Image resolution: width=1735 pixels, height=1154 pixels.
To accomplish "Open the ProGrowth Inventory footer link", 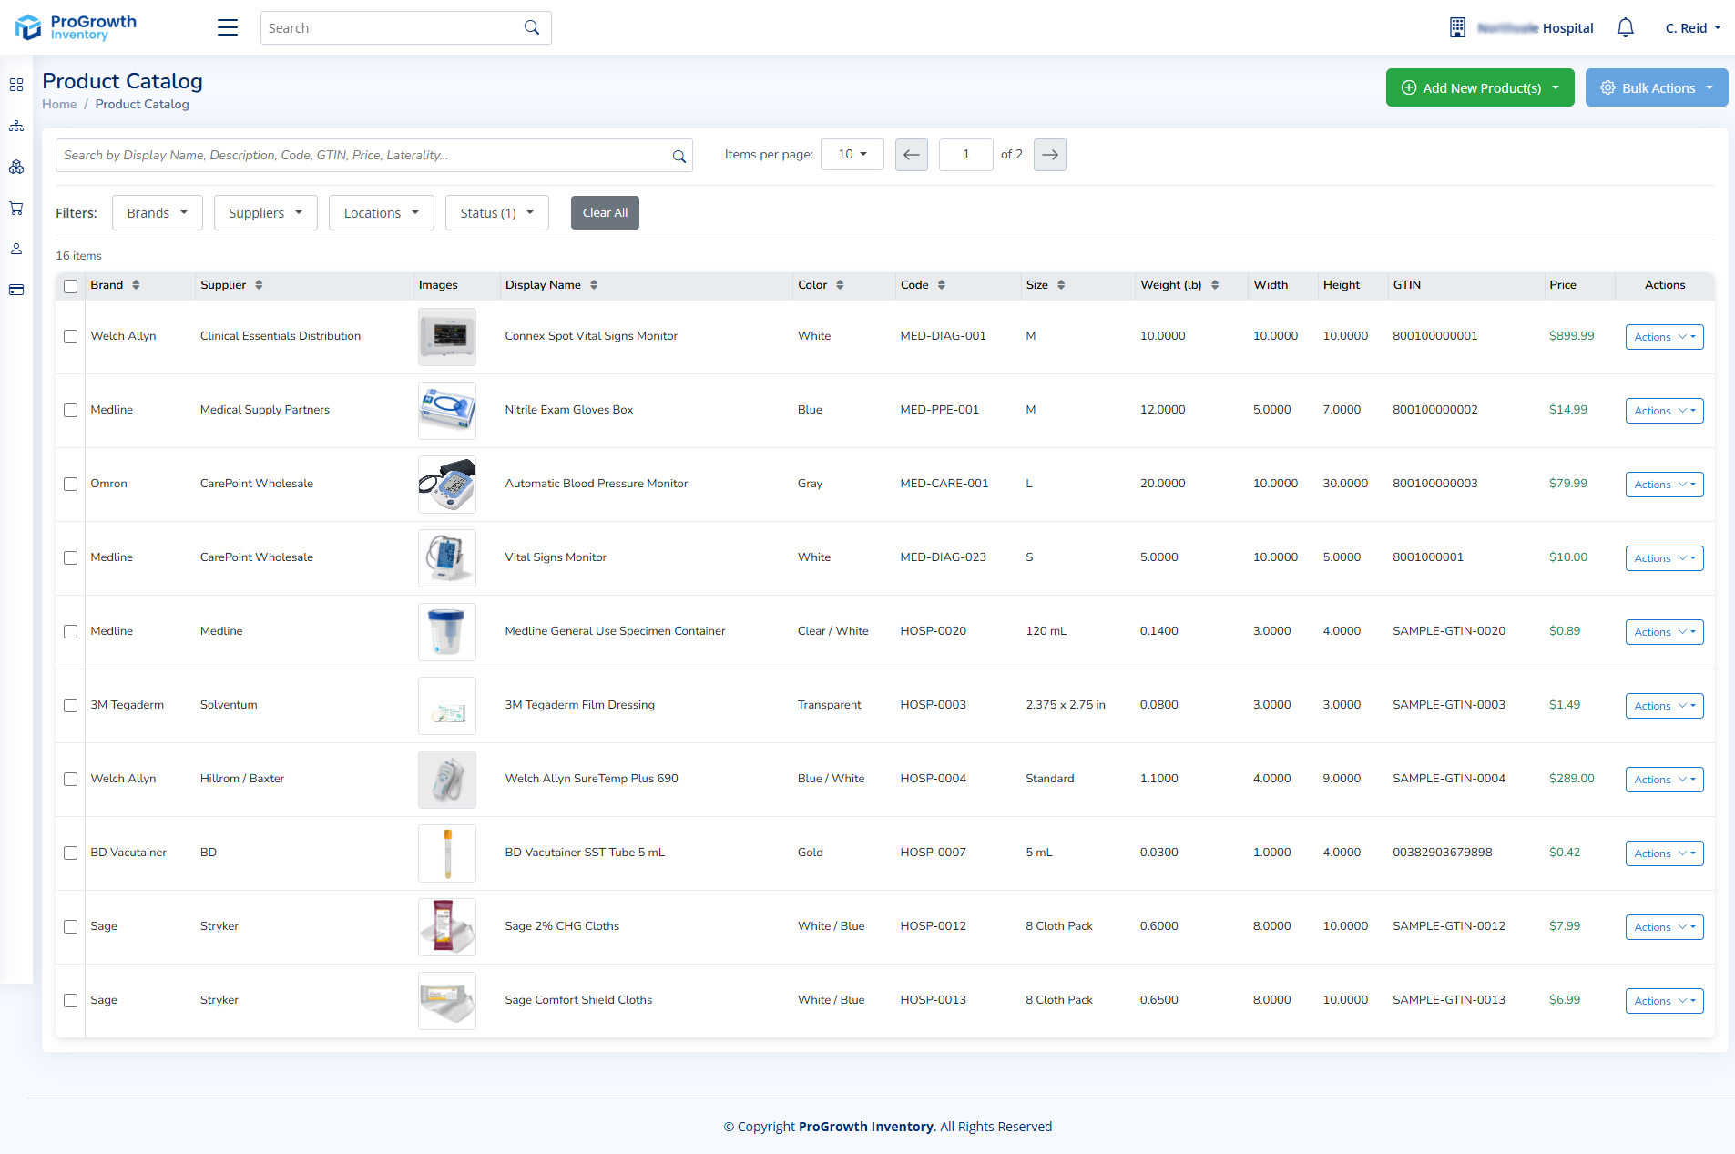I will (x=866, y=1127).
